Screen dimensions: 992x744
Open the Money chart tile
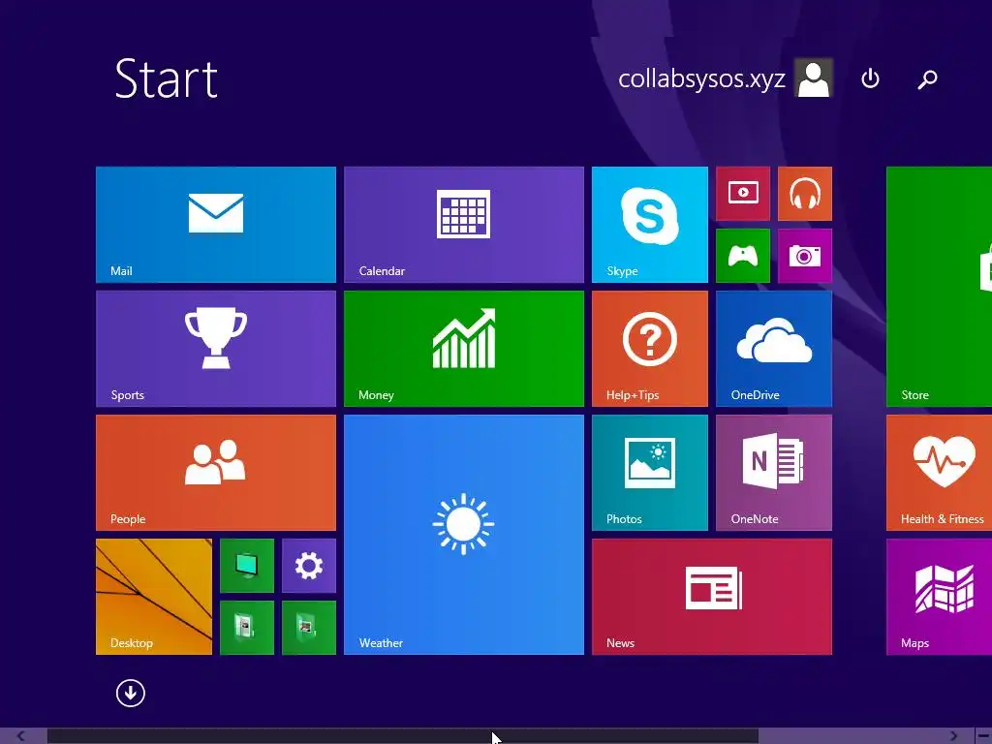tap(464, 349)
